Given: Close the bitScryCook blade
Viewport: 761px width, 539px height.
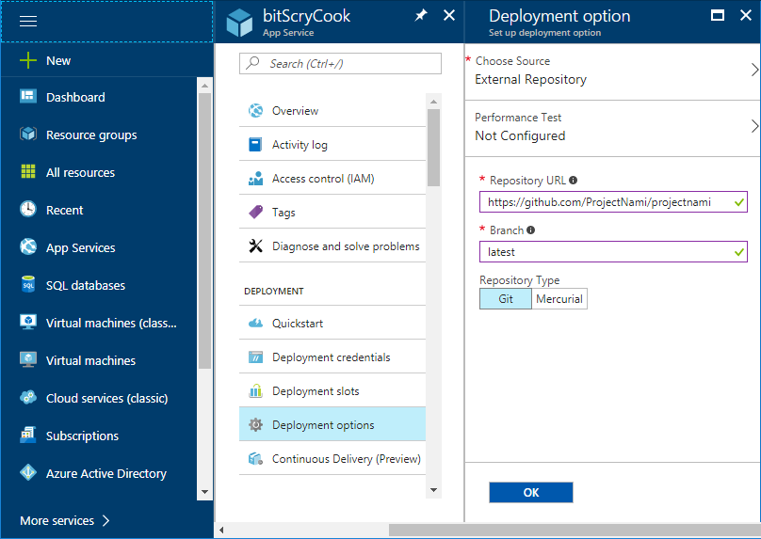Looking at the screenshot, I should (x=449, y=15).
